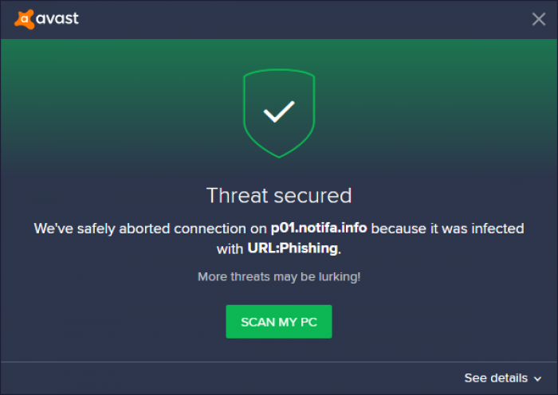Select the p01.notifa.info domain text

point(319,228)
